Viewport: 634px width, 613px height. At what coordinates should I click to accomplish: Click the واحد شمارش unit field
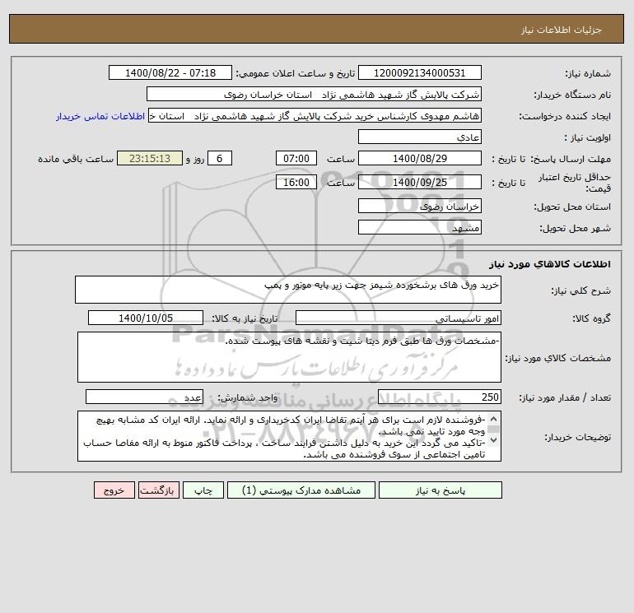coord(144,397)
